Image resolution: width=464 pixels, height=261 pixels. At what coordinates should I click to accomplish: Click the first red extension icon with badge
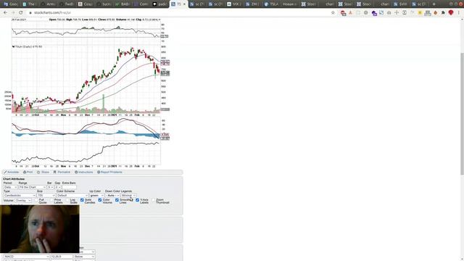click(x=343, y=13)
